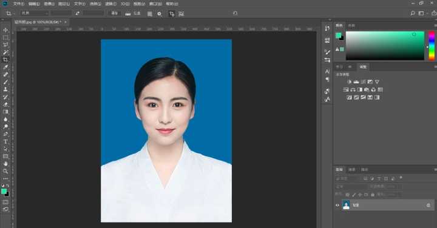Add a Levels adjustment layer
This screenshot has height=228, width=437.
(356, 82)
